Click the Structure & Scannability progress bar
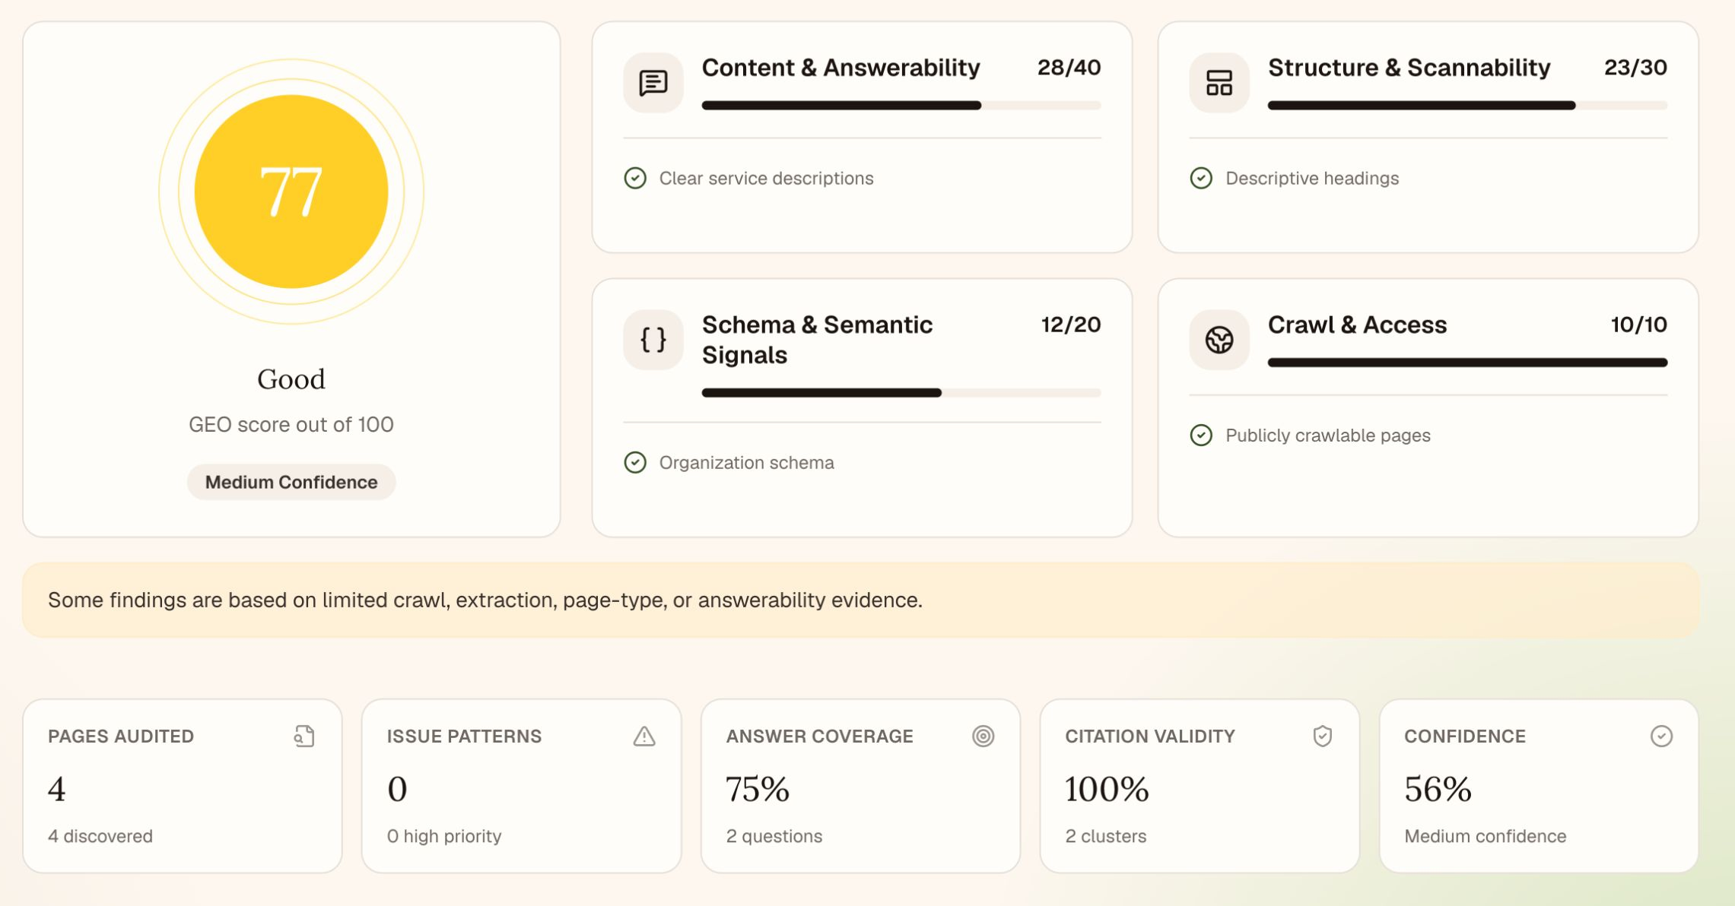The width and height of the screenshot is (1735, 906). tap(1467, 106)
